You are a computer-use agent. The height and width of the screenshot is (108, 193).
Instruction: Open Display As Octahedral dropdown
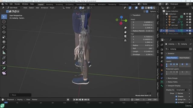(182, 90)
